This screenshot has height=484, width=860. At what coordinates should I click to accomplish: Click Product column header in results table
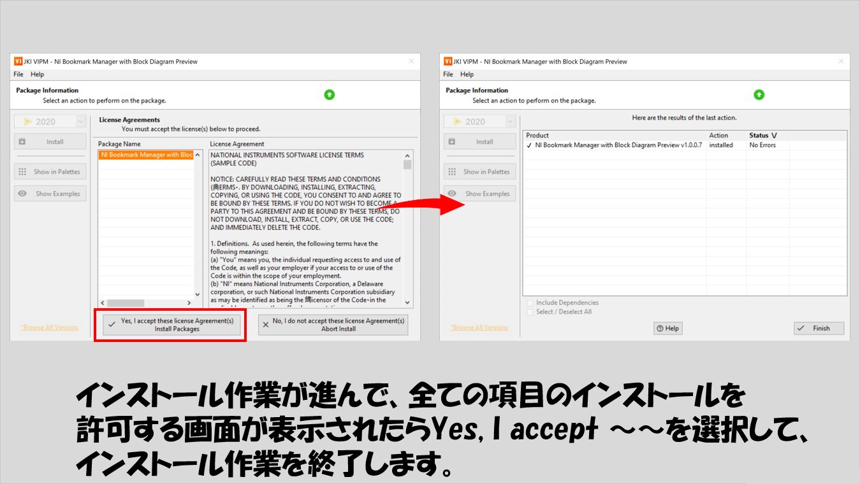click(x=615, y=135)
